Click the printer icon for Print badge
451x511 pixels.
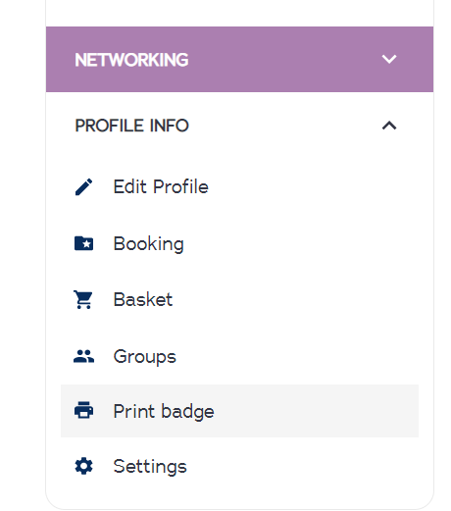(x=83, y=410)
